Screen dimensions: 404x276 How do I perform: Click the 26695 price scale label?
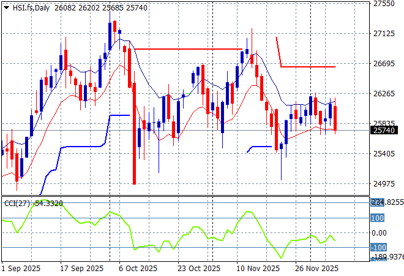point(384,63)
